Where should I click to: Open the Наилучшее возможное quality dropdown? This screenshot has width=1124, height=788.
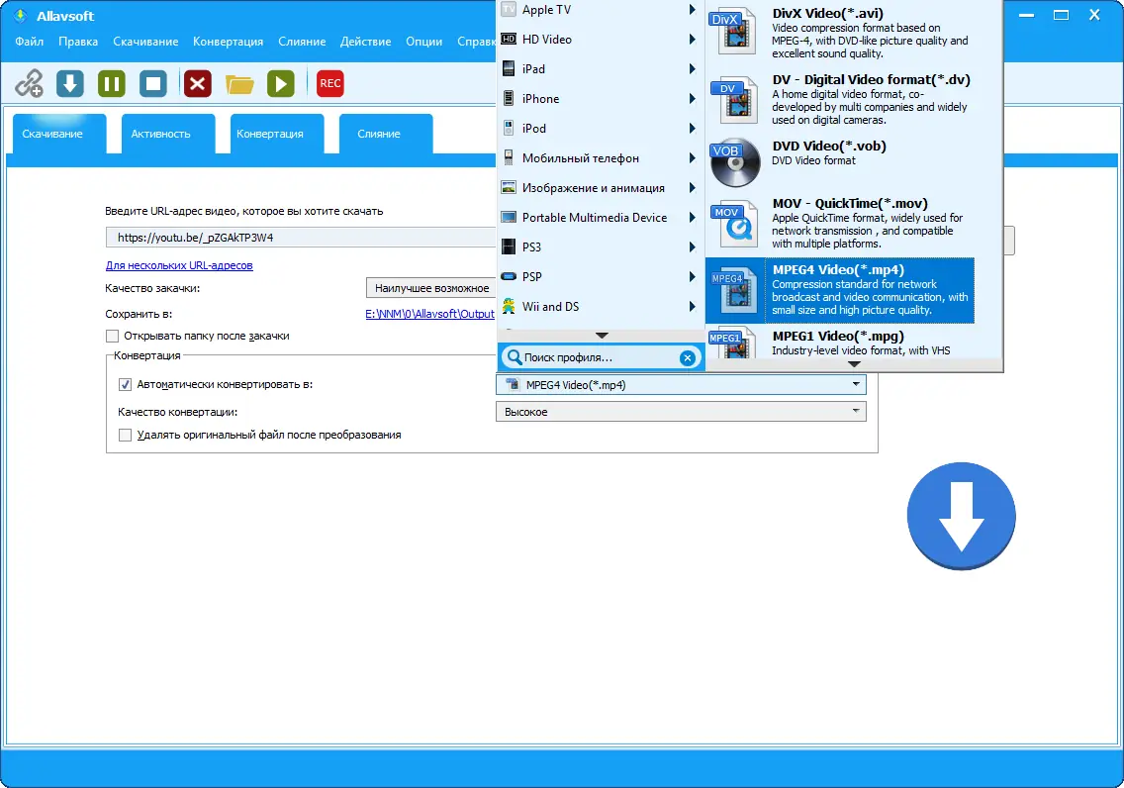[x=430, y=288]
